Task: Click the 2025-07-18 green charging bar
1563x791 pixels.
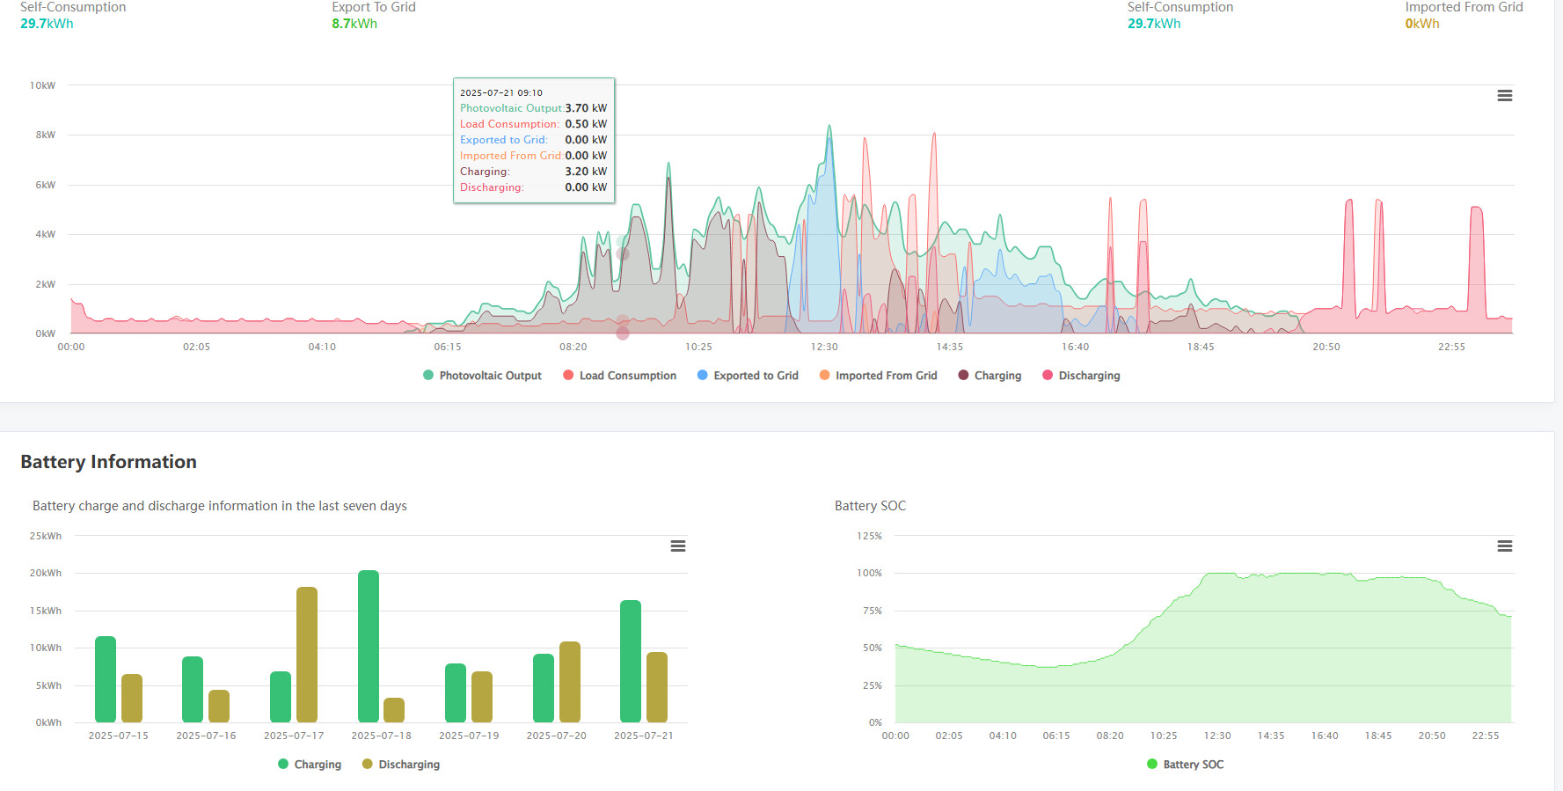Action: click(369, 647)
